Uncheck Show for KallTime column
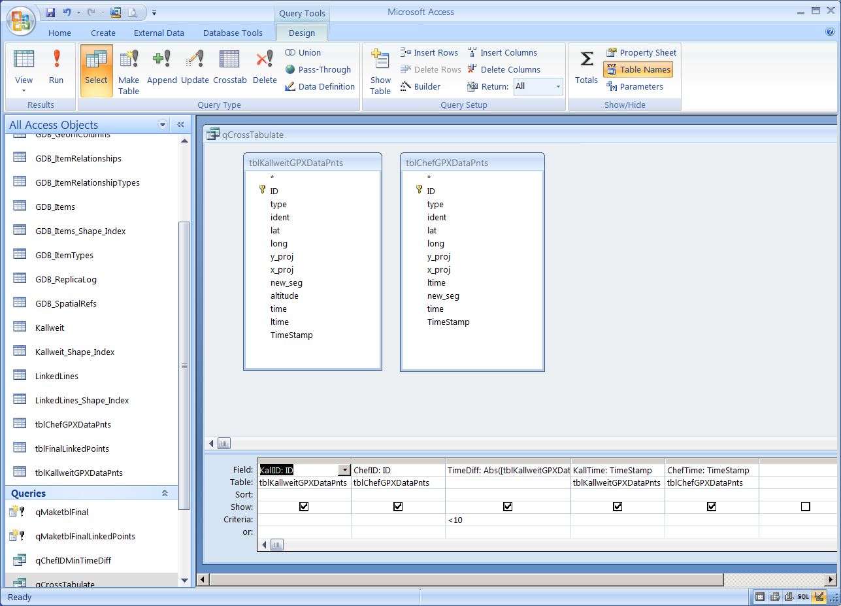 point(618,507)
